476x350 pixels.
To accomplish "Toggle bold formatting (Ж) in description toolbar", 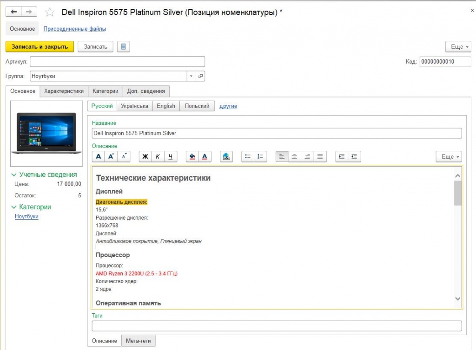I will 145,157.
